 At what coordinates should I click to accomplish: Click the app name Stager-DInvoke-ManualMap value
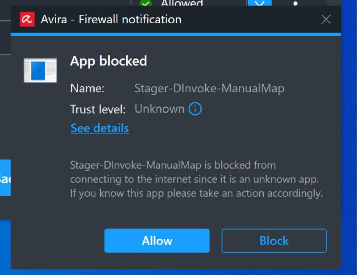(209, 89)
